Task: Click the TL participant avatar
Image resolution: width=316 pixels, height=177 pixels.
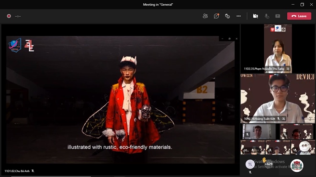Action: click(x=250, y=164)
